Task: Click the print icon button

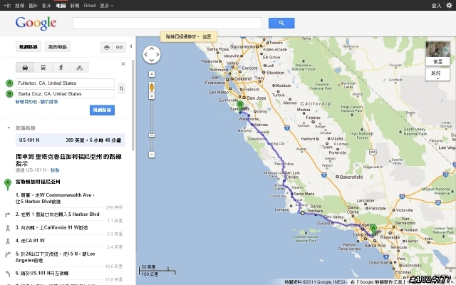Action: coord(107,47)
